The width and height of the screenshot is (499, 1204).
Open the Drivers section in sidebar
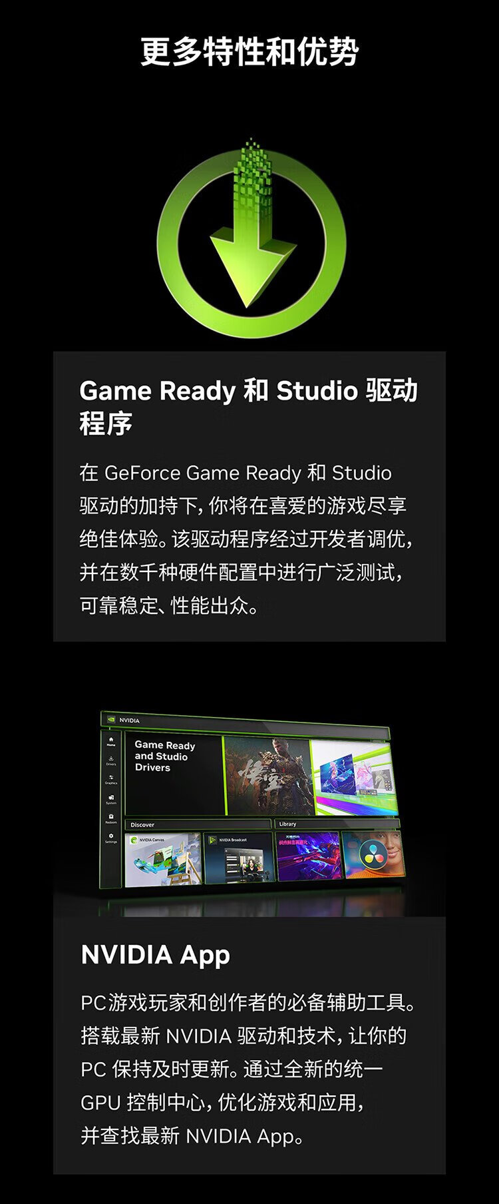pyautogui.click(x=111, y=760)
